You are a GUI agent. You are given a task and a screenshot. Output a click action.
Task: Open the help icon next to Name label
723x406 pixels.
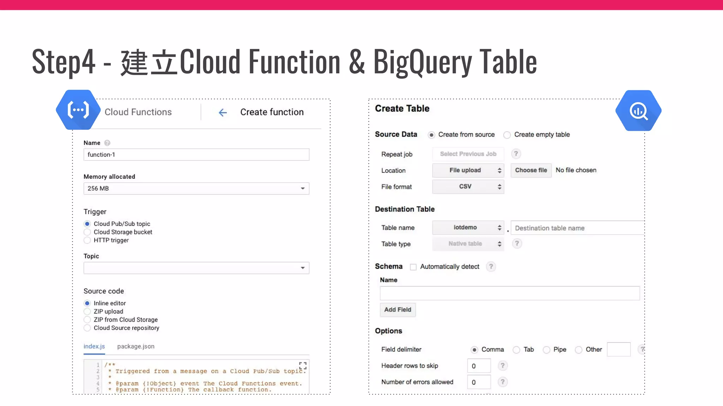[x=107, y=143]
